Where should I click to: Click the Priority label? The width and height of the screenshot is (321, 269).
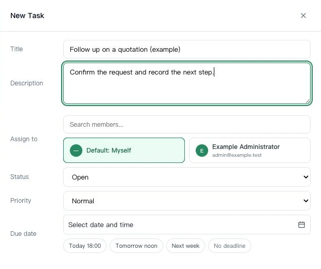[x=21, y=201]
